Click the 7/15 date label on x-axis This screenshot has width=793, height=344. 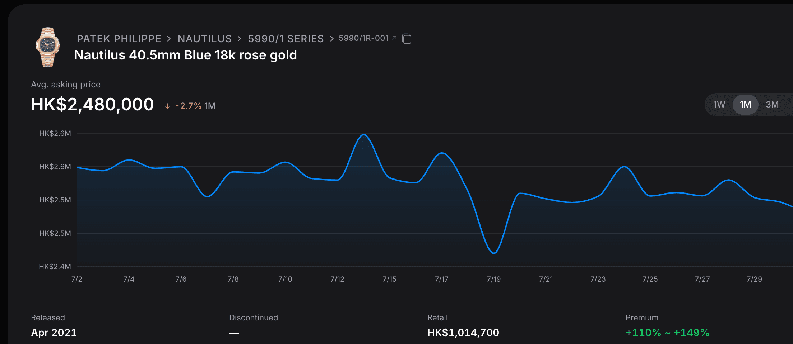390,279
